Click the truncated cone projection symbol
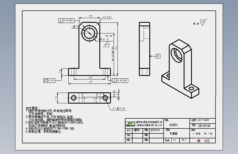The height and width of the screenshot is (154, 238). tap(207, 141)
